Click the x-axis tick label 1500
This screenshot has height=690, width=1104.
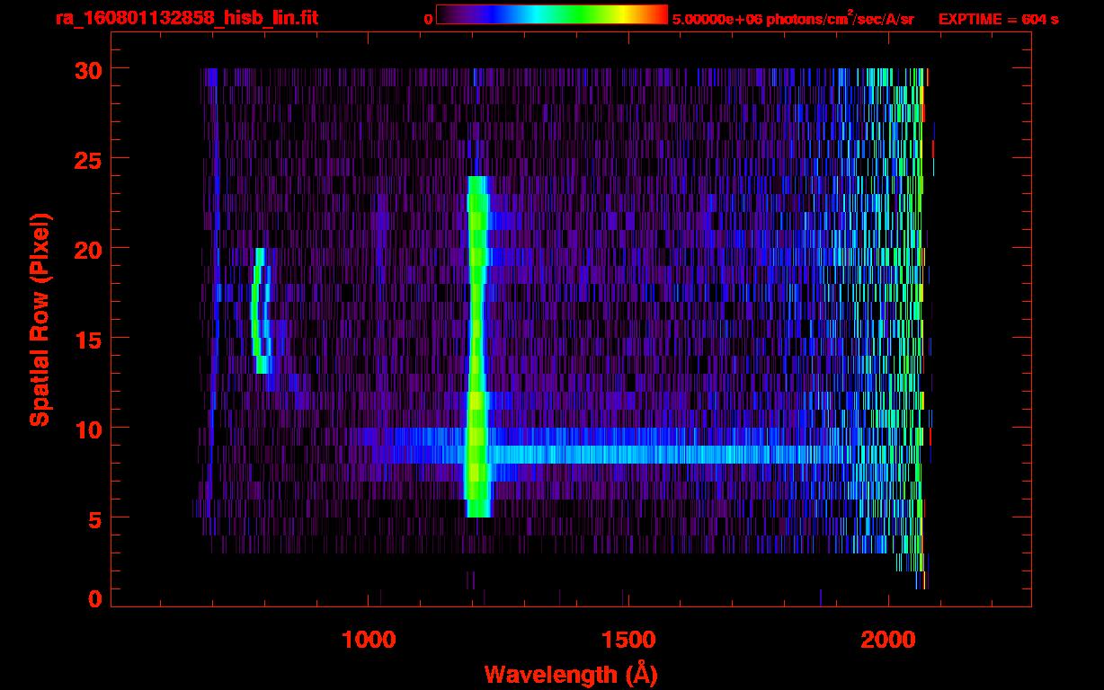point(628,640)
